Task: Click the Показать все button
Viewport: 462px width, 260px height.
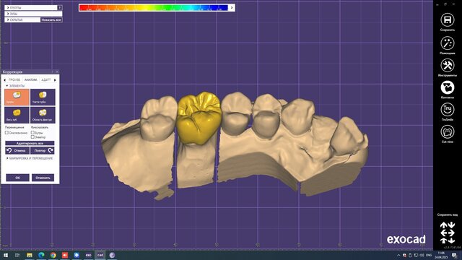Action: 51,19
